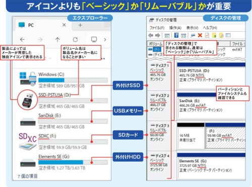Click the connect drive toolbar icon

pyautogui.click(x=193, y=35)
